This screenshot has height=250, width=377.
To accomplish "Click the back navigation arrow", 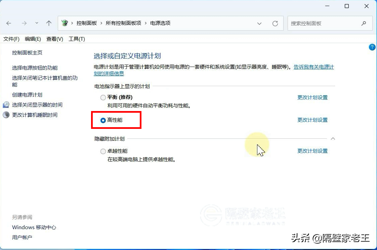I will click(9, 23).
